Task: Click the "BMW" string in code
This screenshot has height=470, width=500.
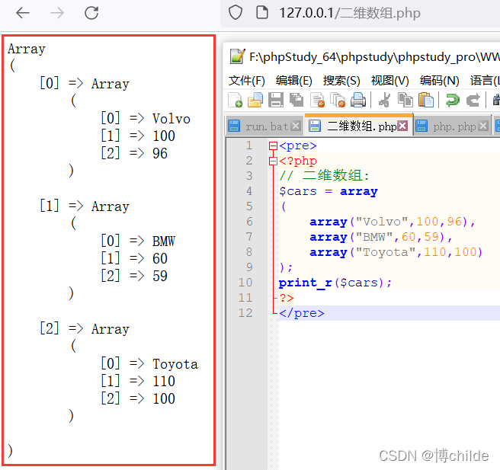Action: [x=374, y=237]
